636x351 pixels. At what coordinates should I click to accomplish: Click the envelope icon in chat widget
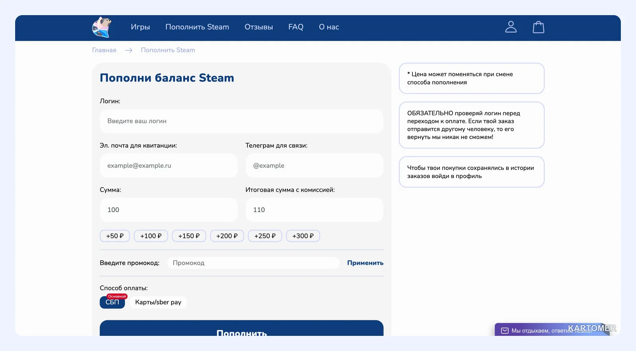[504, 331]
